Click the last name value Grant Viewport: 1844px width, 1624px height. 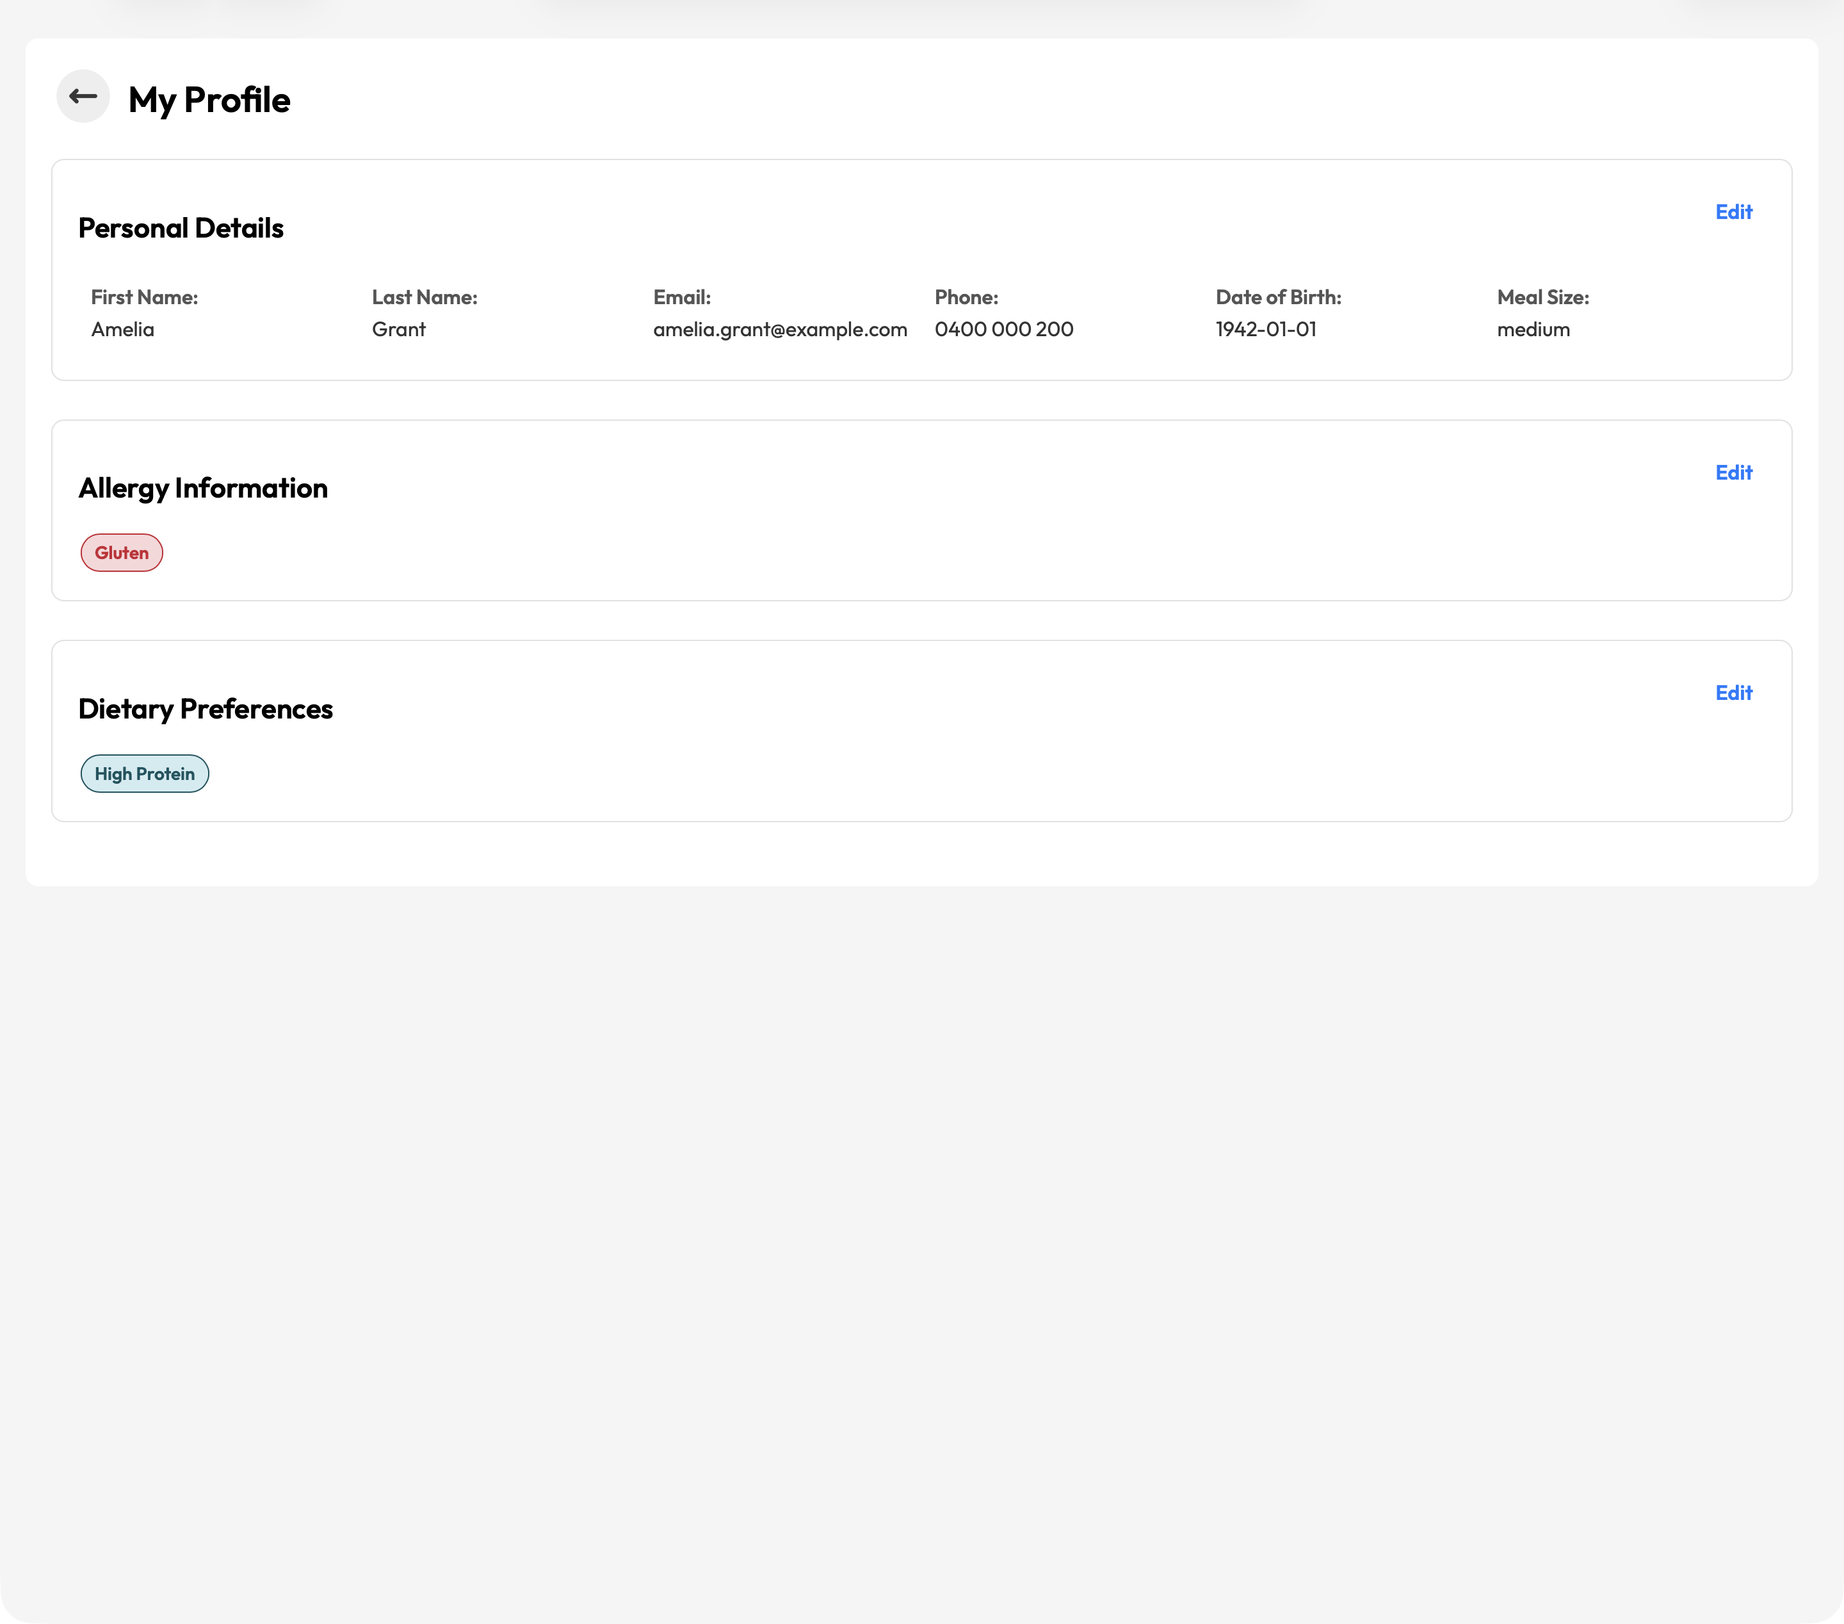coord(399,329)
